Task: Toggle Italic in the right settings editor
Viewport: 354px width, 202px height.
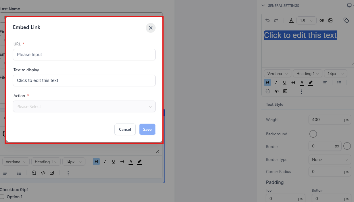Action: [276, 82]
